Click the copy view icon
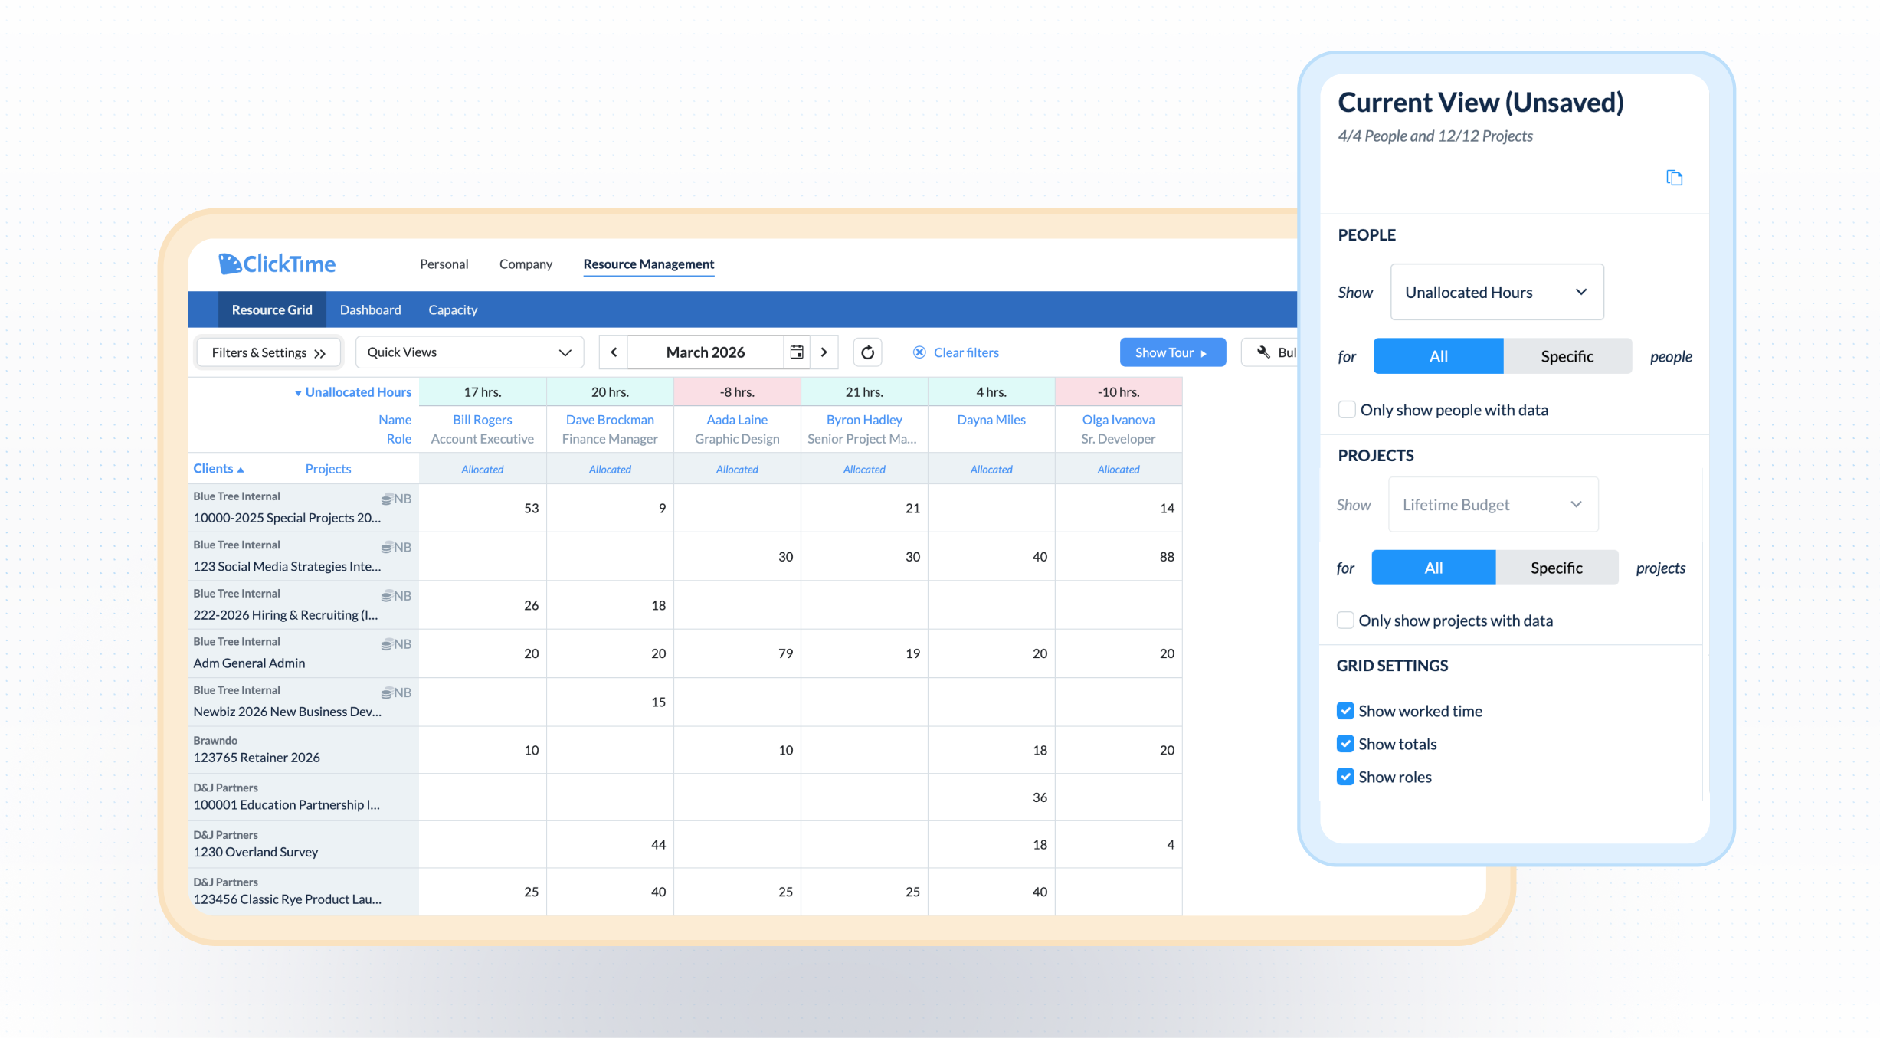 tap(1674, 178)
